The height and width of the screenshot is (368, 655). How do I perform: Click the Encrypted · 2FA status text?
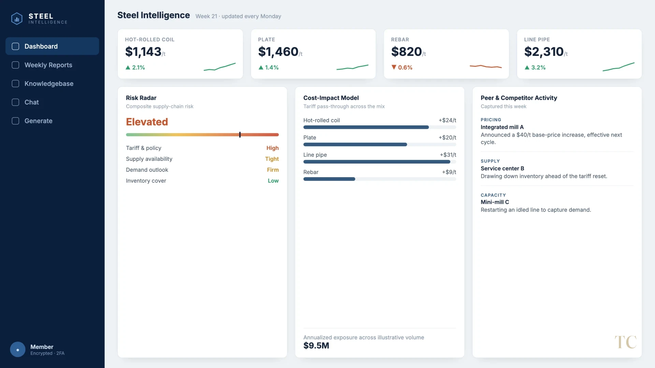(x=47, y=353)
